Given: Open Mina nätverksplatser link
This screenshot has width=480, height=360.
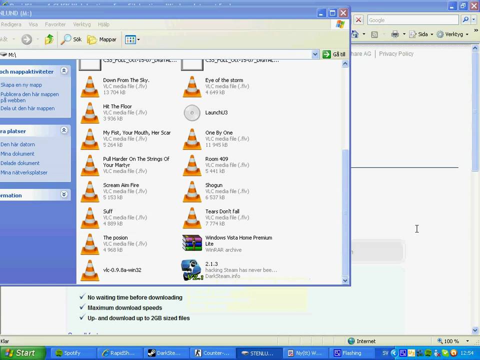Looking at the screenshot, I should pos(24,172).
